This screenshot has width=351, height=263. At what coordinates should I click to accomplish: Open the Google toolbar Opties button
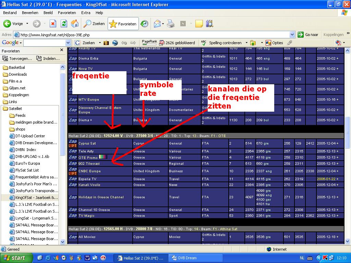[274, 43]
